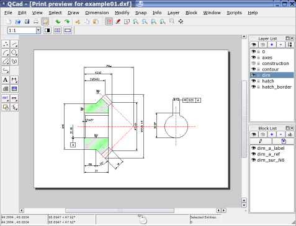
Task: Open the circle drawing tool
Action: coord(14,53)
